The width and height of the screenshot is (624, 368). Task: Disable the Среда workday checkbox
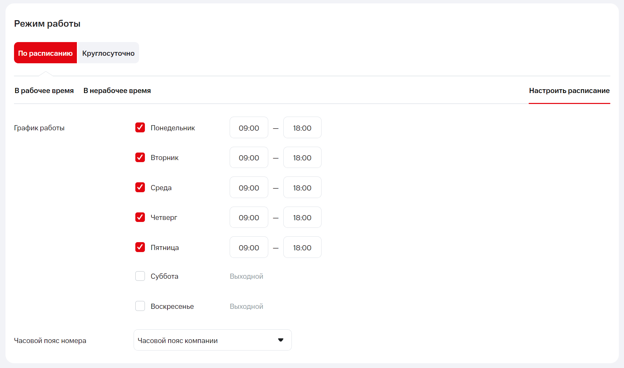(140, 187)
